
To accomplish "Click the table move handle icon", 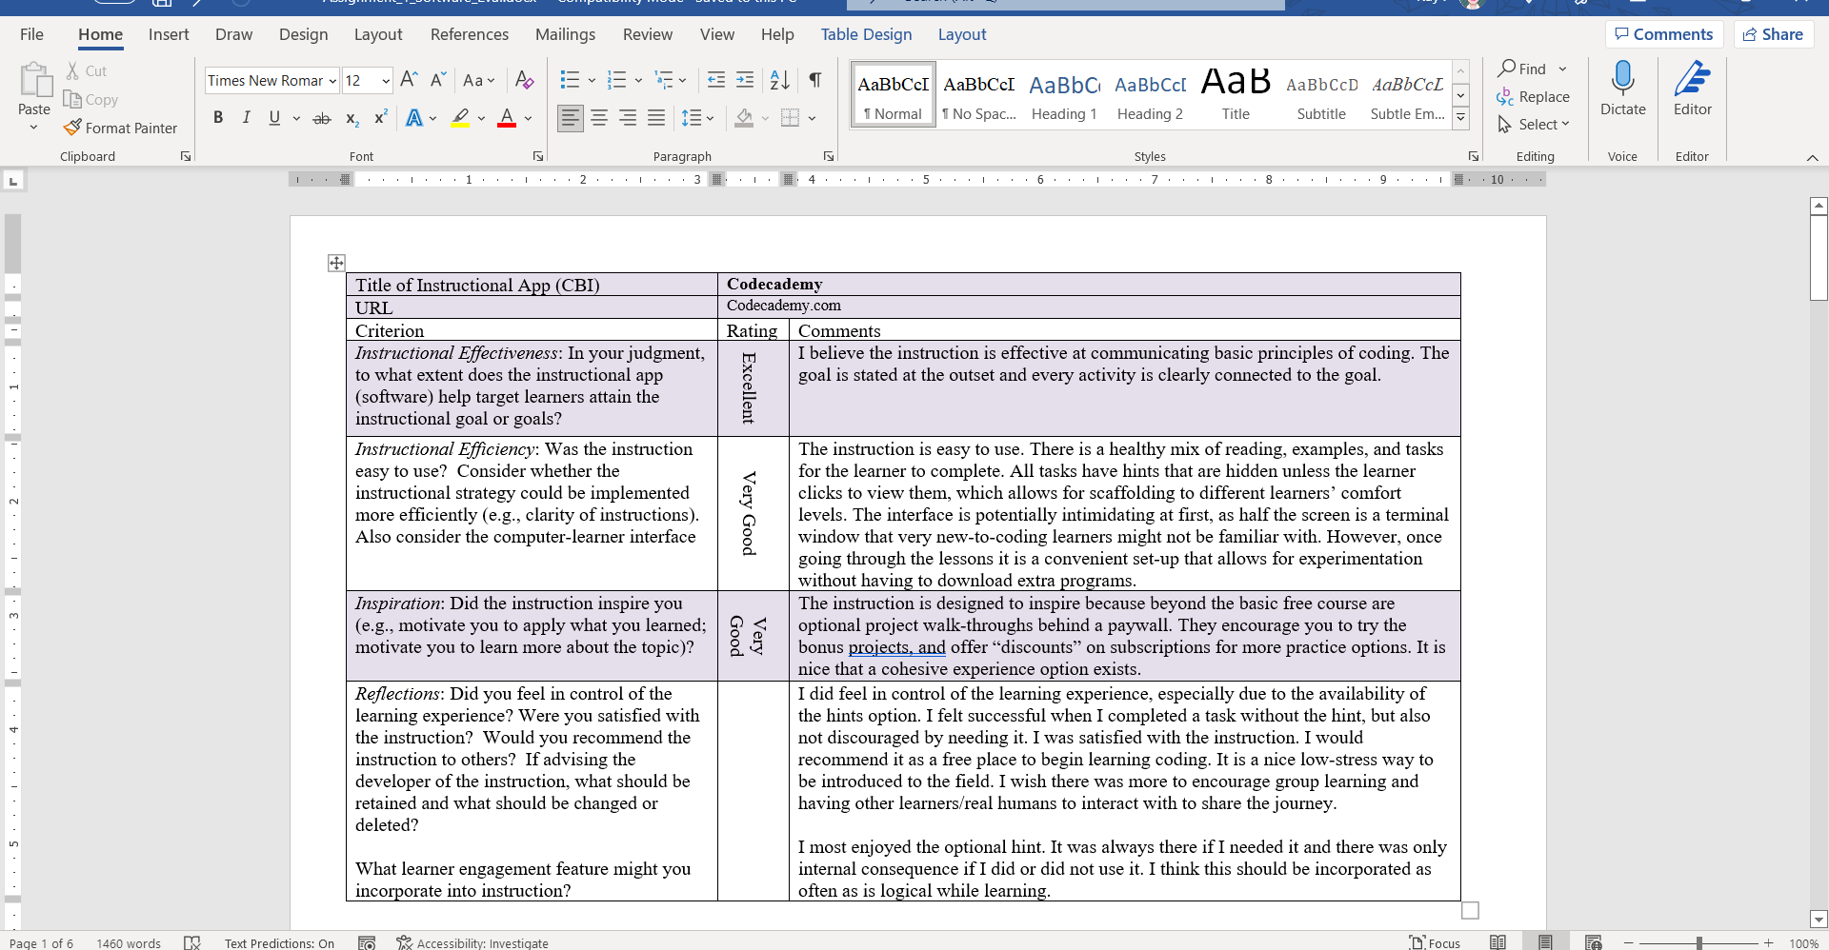I will [336, 263].
